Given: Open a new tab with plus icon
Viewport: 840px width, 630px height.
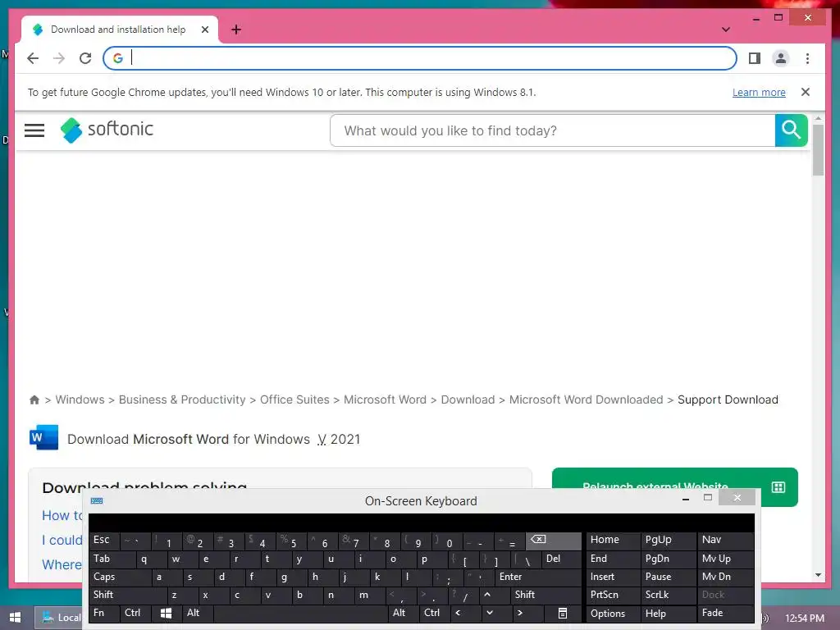Looking at the screenshot, I should [x=236, y=30].
